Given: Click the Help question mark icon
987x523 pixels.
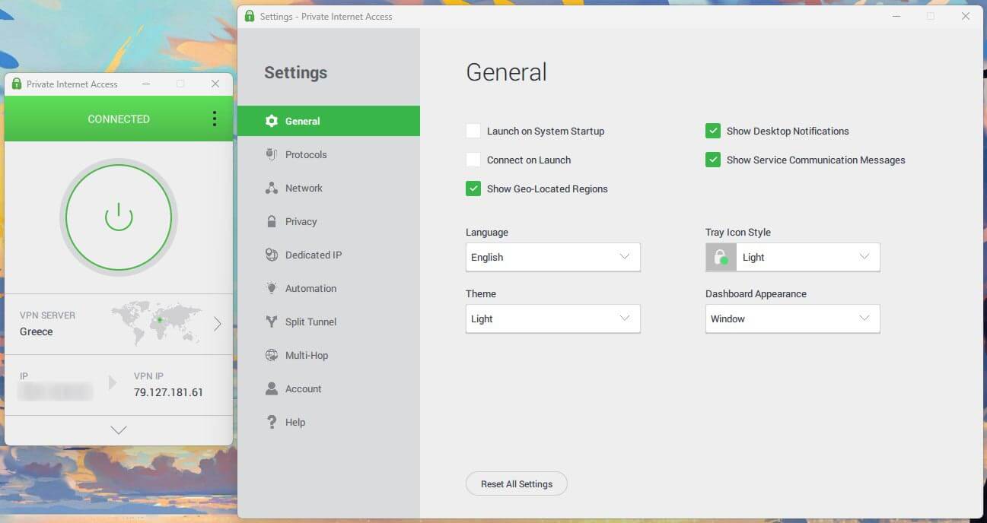Looking at the screenshot, I should pyautogui.click(x=272, y=422).
